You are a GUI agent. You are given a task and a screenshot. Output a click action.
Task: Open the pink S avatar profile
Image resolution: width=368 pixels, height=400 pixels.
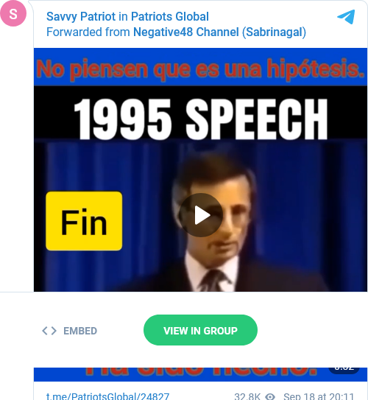tap(13, 13)
